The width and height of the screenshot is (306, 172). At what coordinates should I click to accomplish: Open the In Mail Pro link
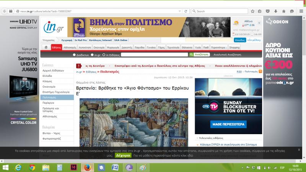[x=81, y=40]
